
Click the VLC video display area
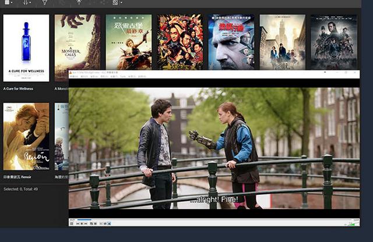214,148
